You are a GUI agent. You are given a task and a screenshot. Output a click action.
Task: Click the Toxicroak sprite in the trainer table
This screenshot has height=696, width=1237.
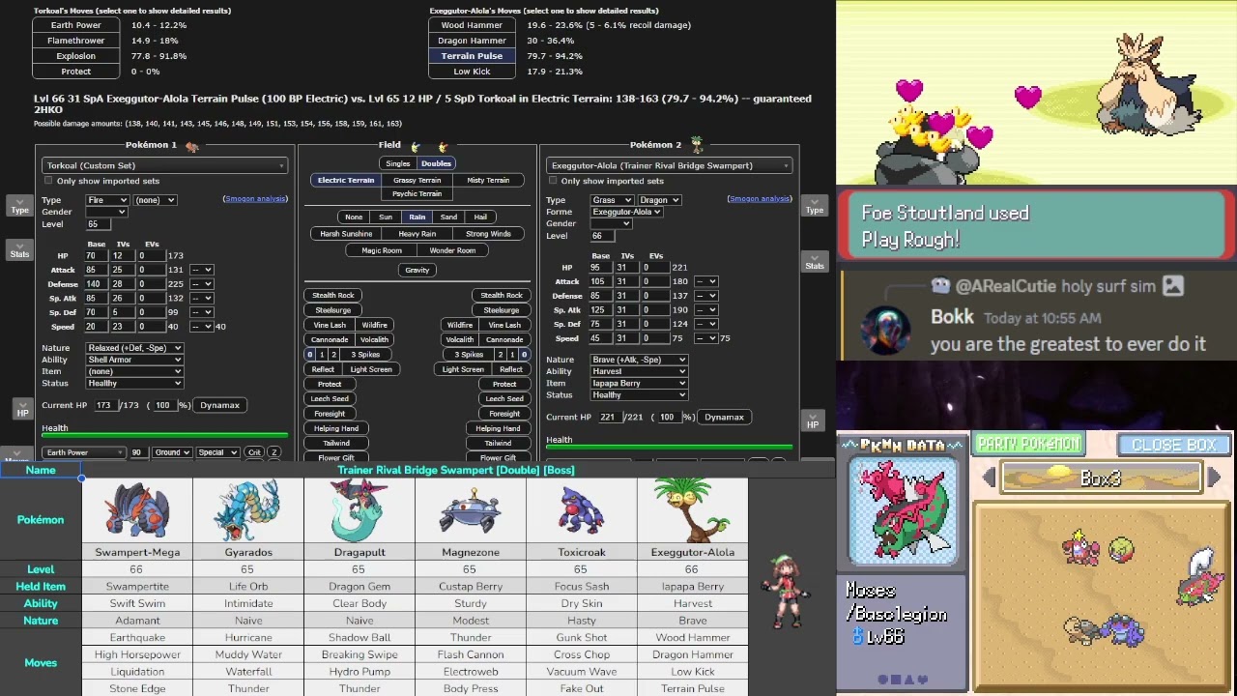point(581,512)
